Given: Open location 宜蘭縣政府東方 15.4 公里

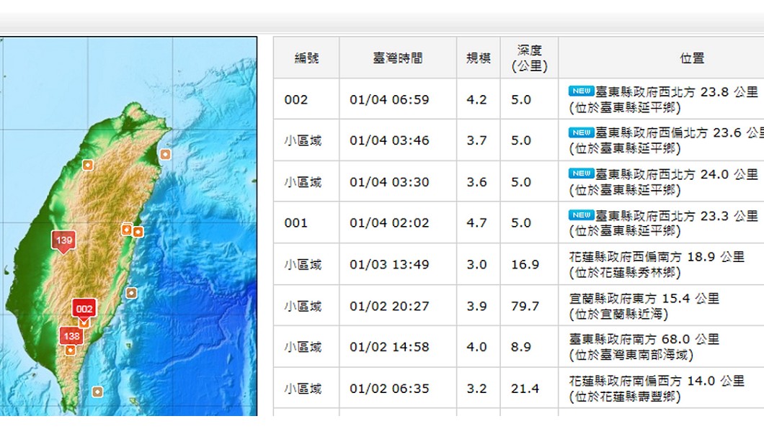Looking at the screenshot, I should tap(644, 298).
